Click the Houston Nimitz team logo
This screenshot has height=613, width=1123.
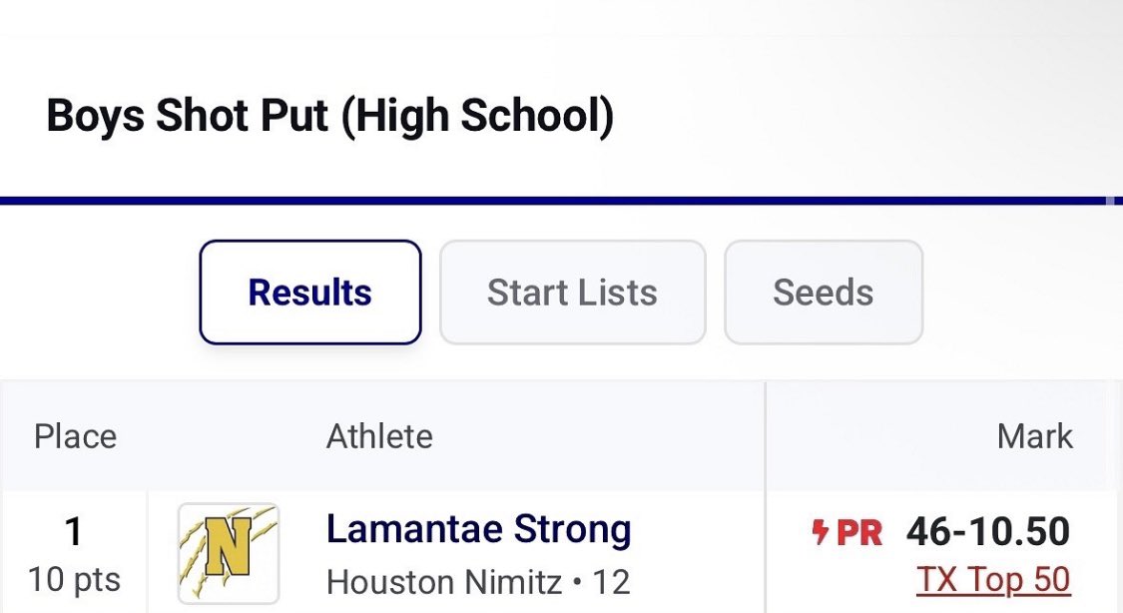click(x=229, y=554)
